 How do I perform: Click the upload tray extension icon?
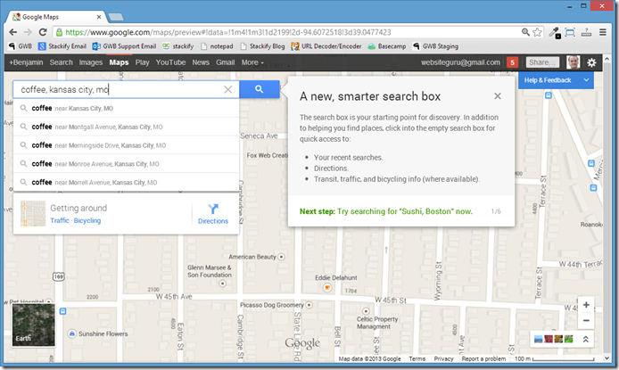click(x=586, y=32)
